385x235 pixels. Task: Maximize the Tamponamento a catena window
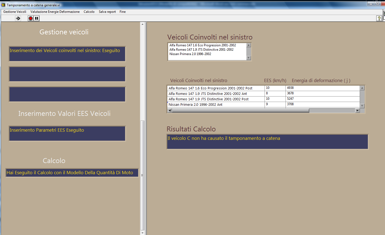click(x=377, y=4)
